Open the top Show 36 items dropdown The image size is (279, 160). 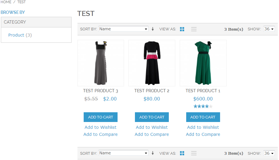[269, 29]
